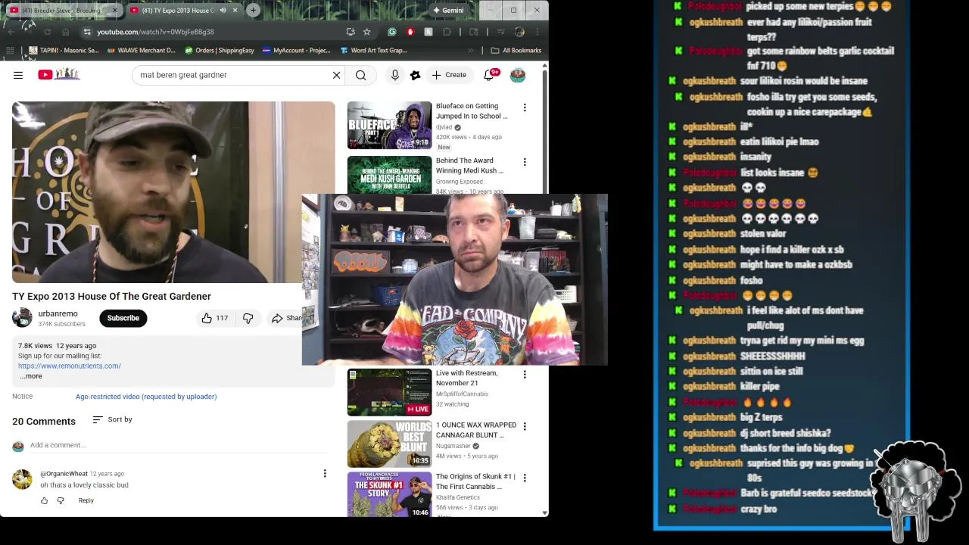Open the comments Sort by menu
969x545 pixels.
[112, 419]
